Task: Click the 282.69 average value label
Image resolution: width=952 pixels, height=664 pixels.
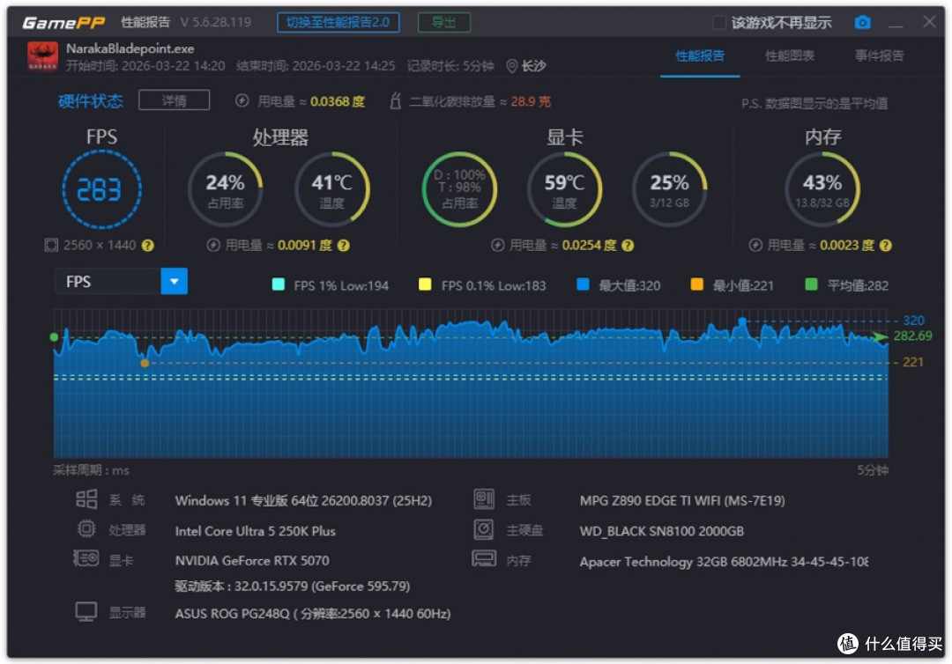Action: [912, 336]
